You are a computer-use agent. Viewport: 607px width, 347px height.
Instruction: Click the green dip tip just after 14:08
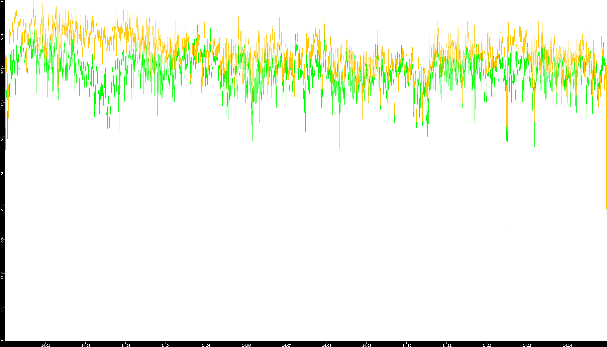click(x=339, y=148)
